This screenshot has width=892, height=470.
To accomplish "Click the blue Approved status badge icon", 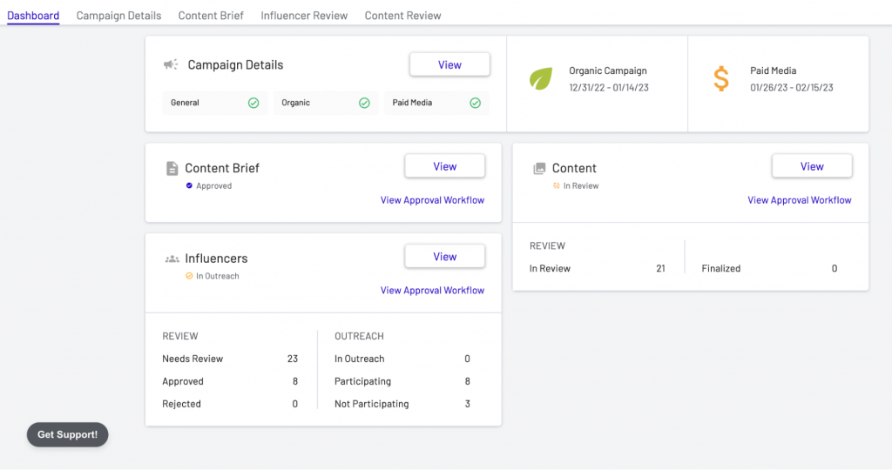I will (x=189, y=186).
